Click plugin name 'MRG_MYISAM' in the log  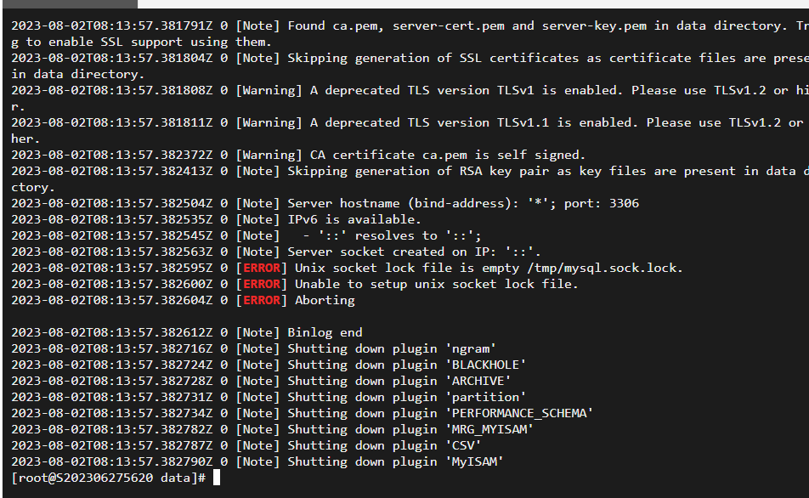coord(489,429)
